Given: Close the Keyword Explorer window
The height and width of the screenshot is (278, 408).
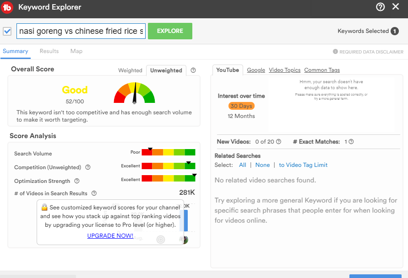Looking at the screenshot, I should pos(396,7).
